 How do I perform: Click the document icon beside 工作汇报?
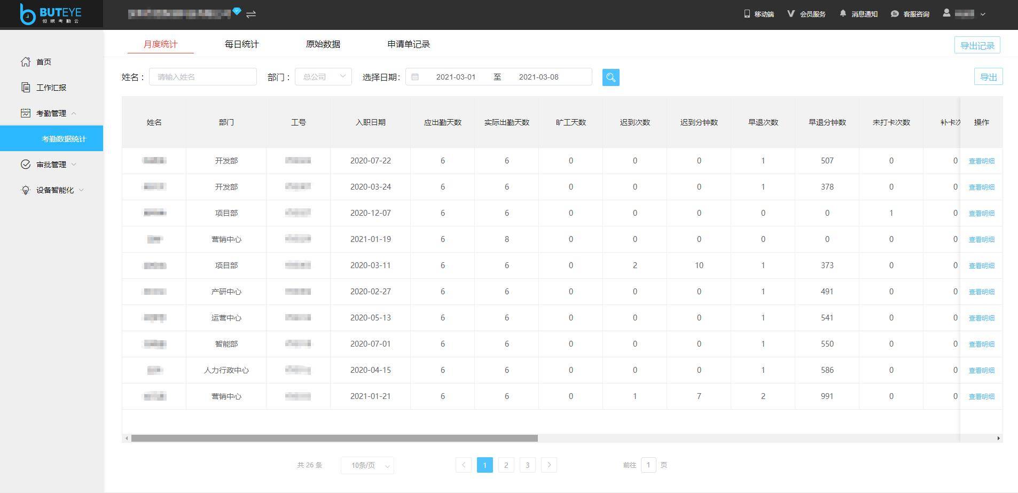click(x=25, y=87)
